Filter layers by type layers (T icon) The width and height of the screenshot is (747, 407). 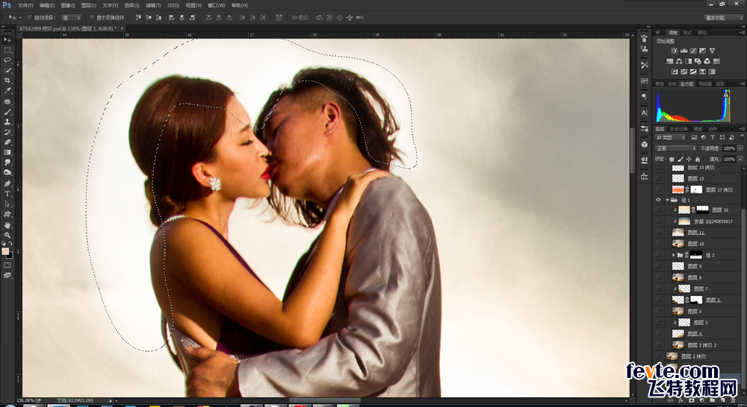click(x=713, y=137)
